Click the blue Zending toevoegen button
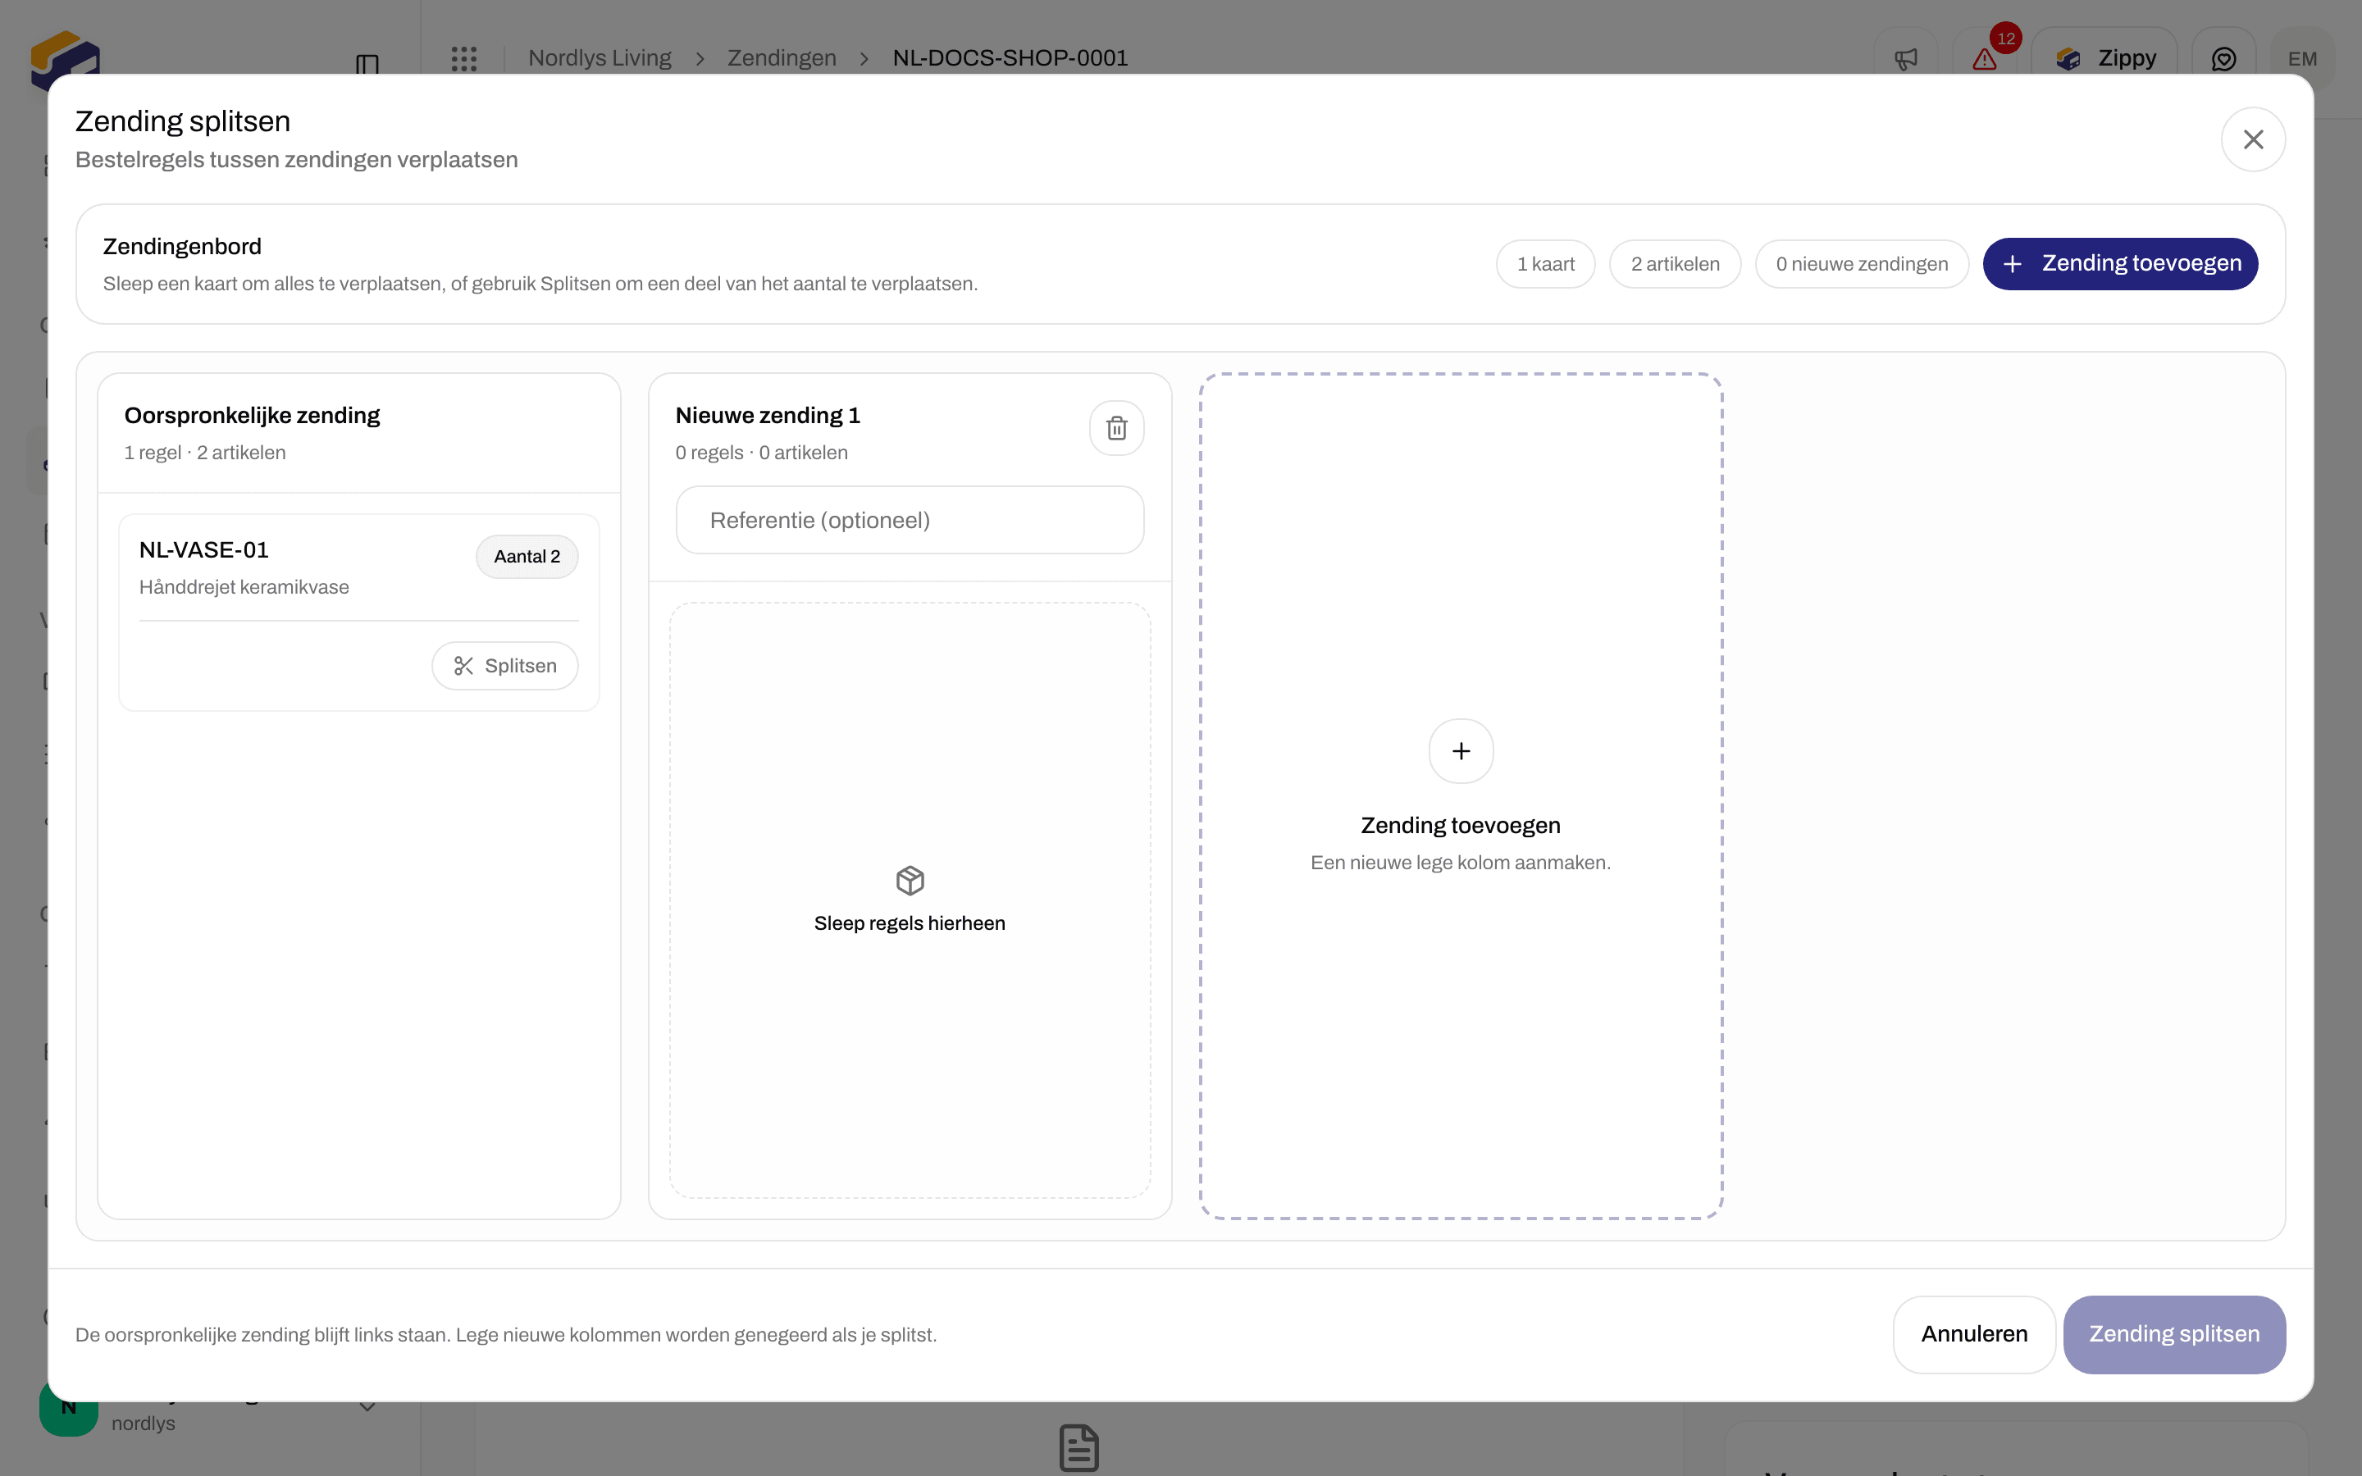Image resolution: width=2362 pixels, height=1476 pixels. click(x=2120, y=263)
